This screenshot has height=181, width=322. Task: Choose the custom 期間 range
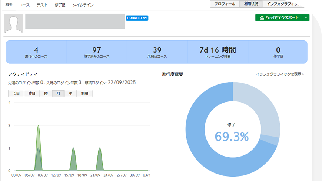84,94
